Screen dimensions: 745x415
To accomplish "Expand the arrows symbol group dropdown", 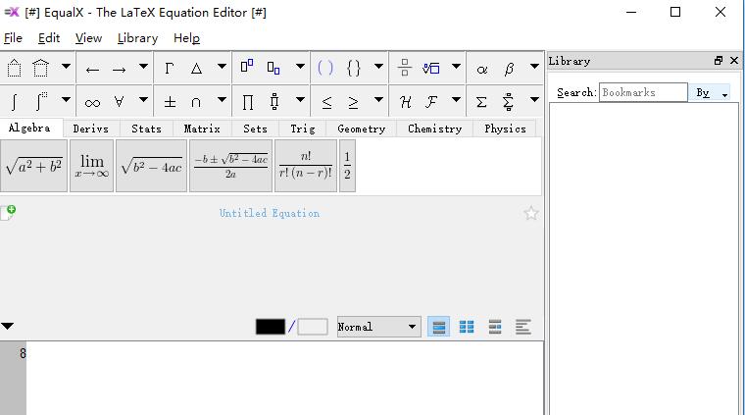I will point(143,66).
